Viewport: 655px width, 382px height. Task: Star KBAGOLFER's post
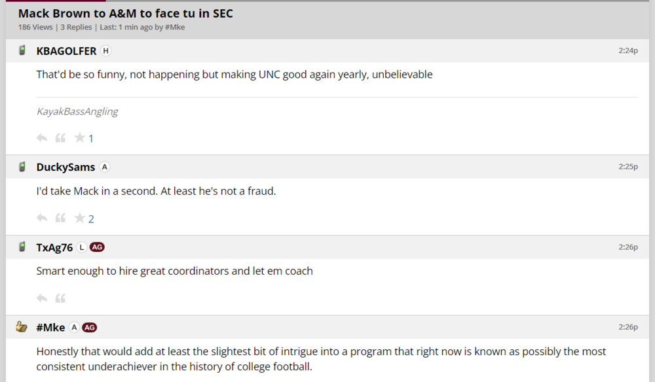[x=79, y=137]
